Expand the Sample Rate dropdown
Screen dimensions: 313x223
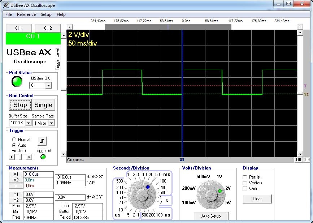(51, 123)
